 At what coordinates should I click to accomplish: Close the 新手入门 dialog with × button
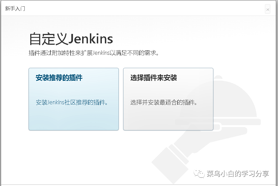click(267, 9)
